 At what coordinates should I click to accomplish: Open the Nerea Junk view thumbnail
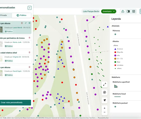[x=1, y=44]
